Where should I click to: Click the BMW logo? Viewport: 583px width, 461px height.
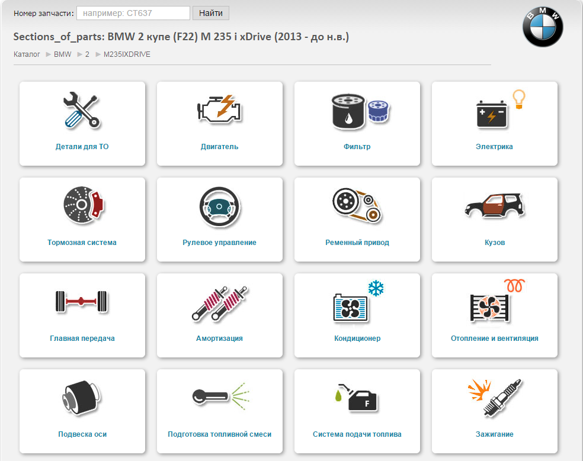(x=543, y=27)
